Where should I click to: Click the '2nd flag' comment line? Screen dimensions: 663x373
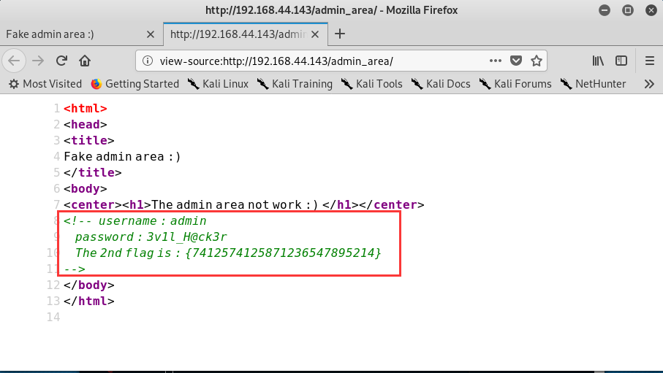[x=228, y=253]
